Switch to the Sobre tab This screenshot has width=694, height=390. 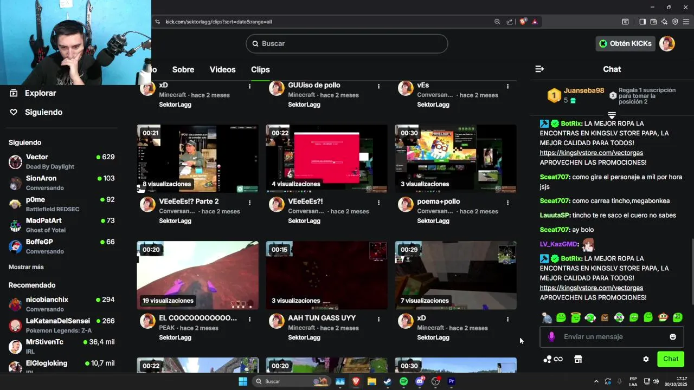point(183,69)
